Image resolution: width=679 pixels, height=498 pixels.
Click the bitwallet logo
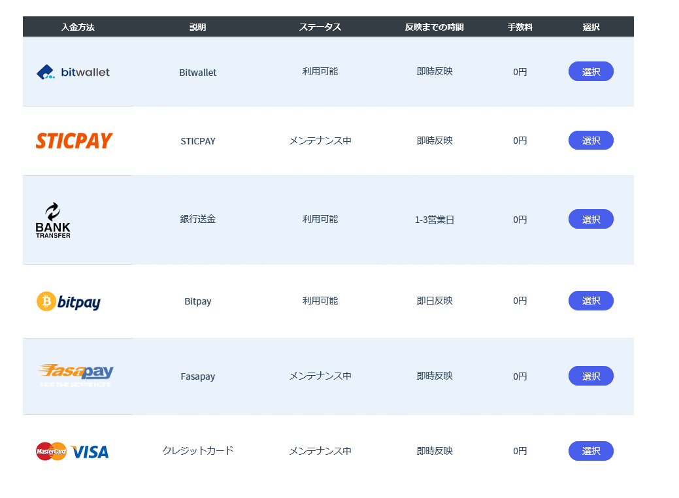click(73, 72)
